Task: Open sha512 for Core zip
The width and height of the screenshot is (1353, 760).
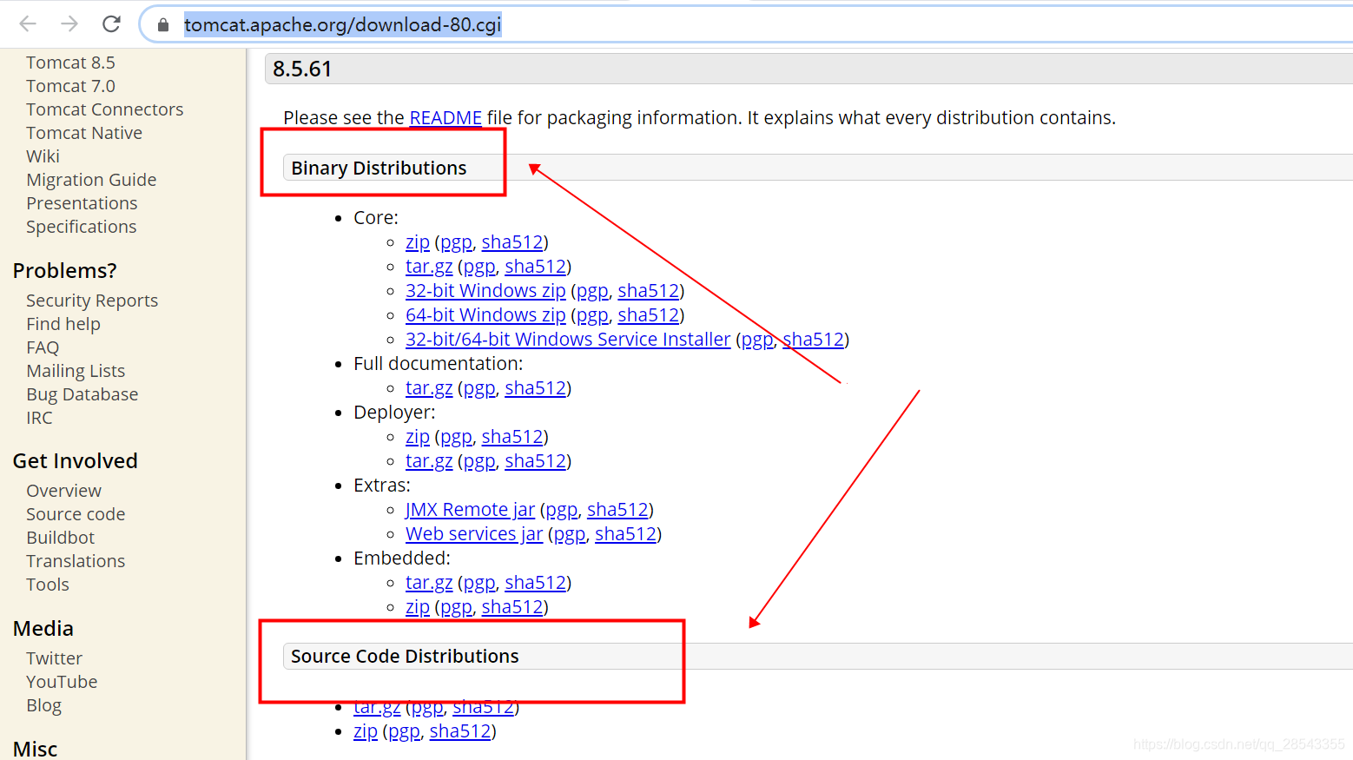Action: tap(512, 242)
